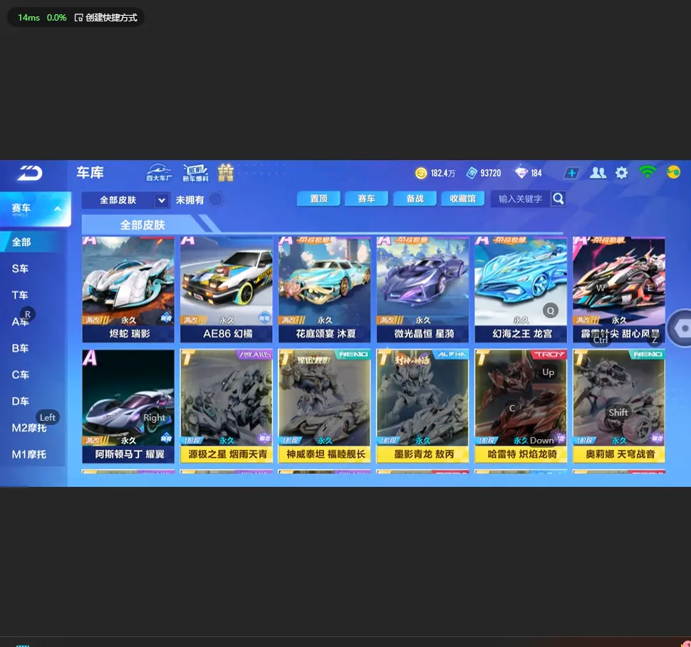The height and width of the screenshot is (647, 691).
Task: Select the 神威泰坦 福睦舰长 car card
Action: pyautogui.click(x=324, y=406)
